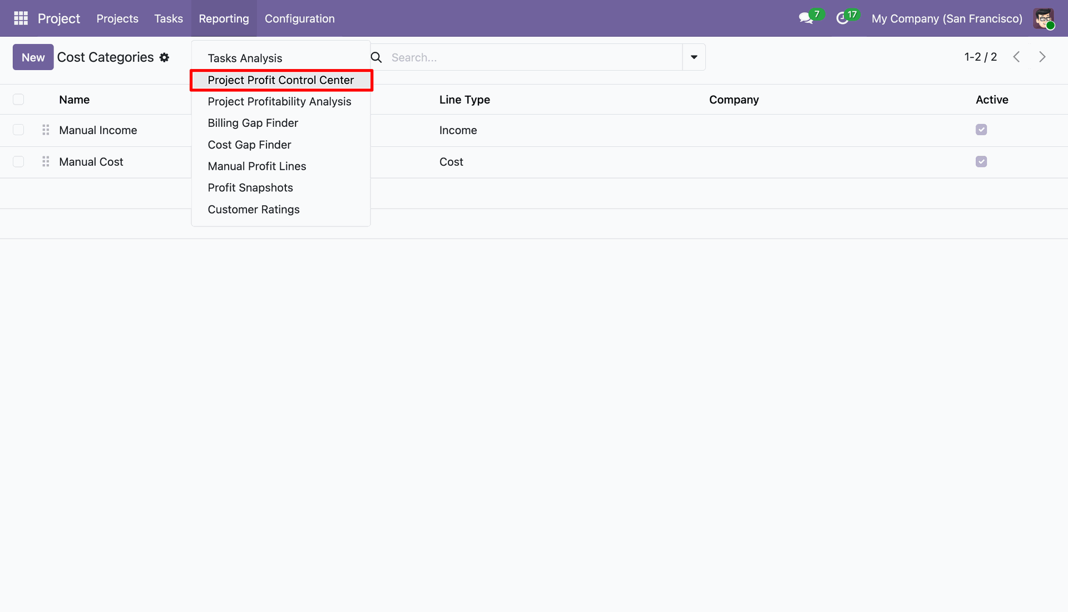The image size is (1068, 612).
Task: Expand the search options dropdown arrow
Action: pyautogui.click(x=694, y=57)
